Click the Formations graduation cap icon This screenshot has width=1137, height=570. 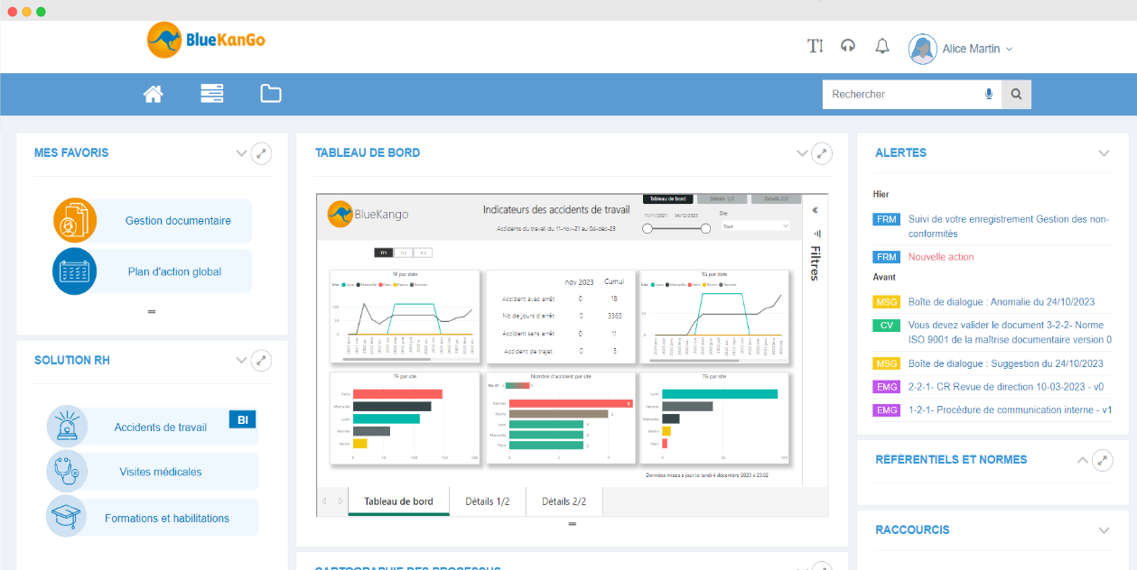pyautogui.click(x=68, y=517)
